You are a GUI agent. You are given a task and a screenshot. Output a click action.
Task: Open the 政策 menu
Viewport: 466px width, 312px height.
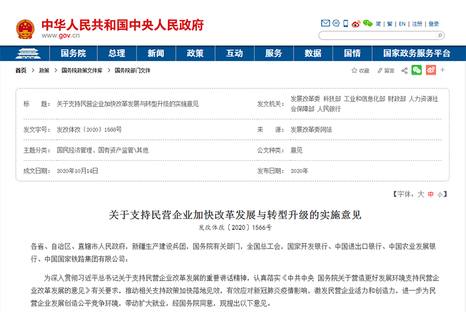click(x=195, y=54)
